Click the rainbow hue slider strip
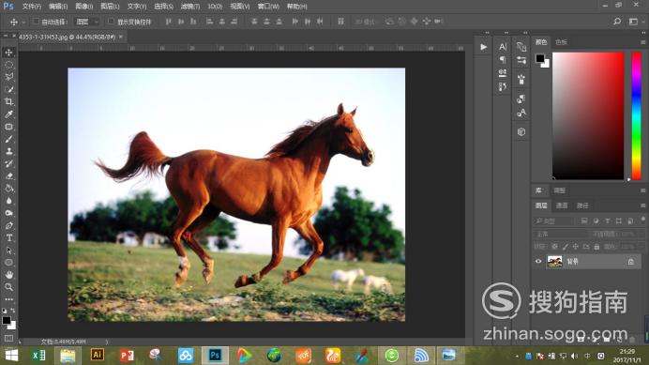 pyautogui.click(x=636, y=116)
